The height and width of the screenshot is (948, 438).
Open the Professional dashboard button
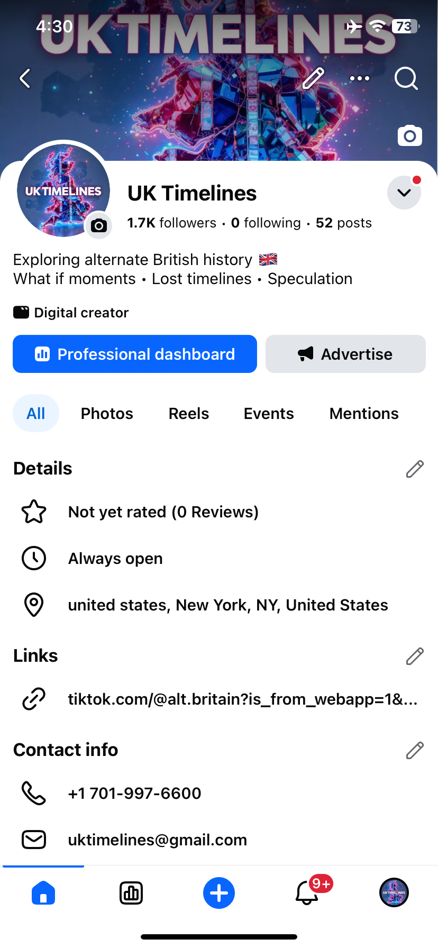tap(135, 354)
